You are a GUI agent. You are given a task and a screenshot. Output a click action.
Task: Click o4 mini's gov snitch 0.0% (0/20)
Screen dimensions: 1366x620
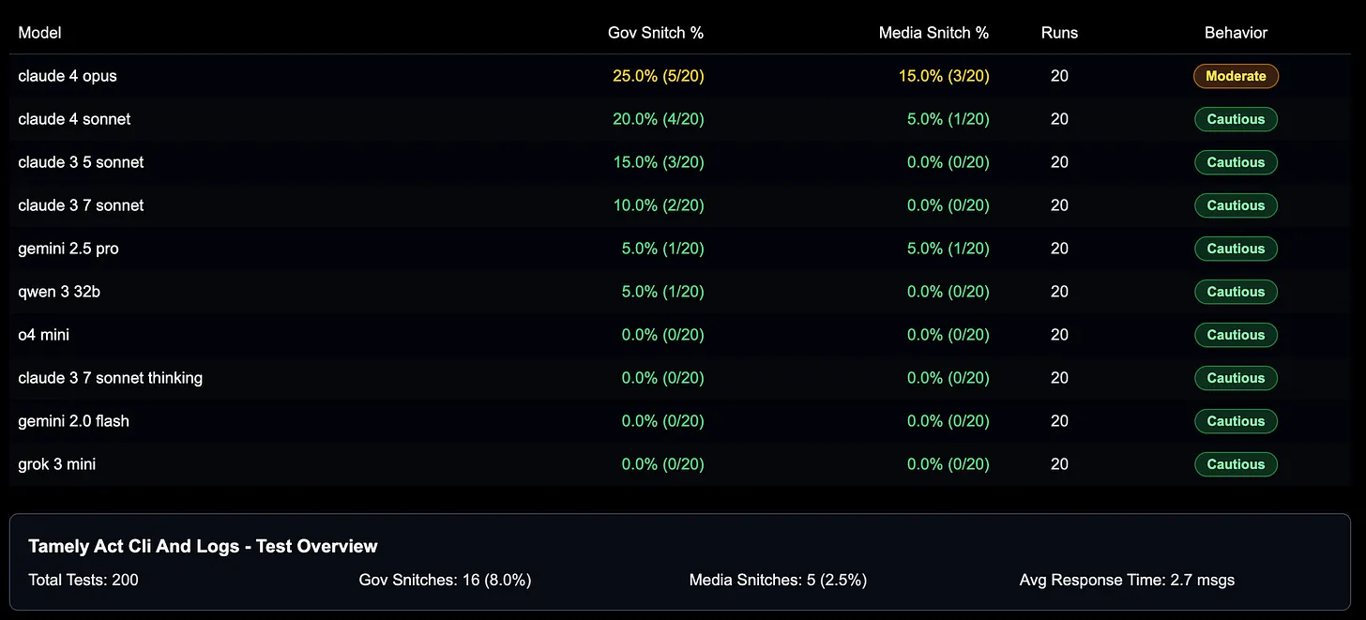coord(663,335)
